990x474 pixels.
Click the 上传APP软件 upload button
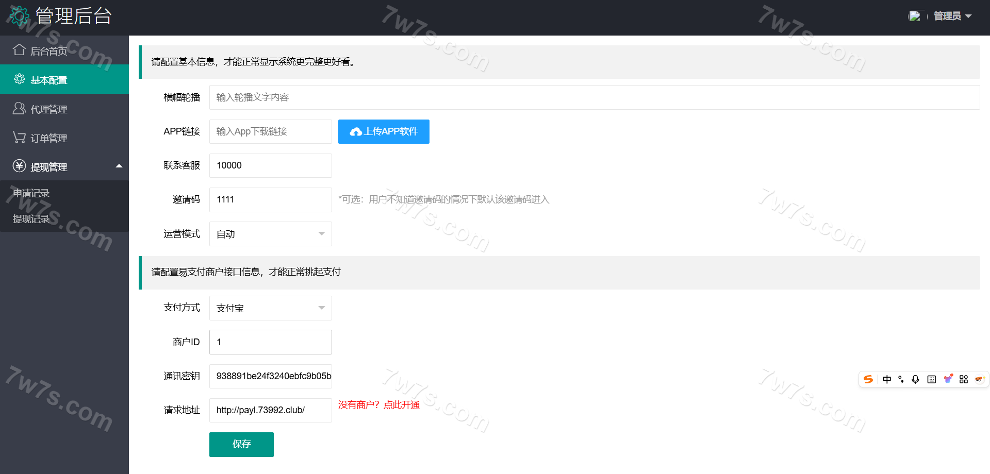point(384,131)
